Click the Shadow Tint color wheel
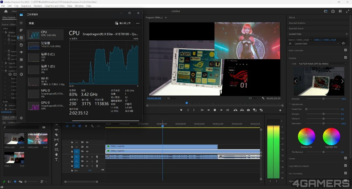The height and width of the screenshot is (189, 352). pos(306,136)
